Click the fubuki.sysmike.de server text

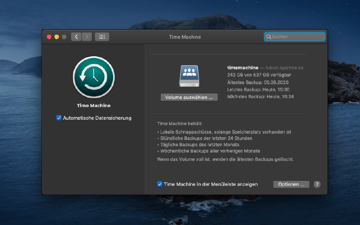click(284, 68)
